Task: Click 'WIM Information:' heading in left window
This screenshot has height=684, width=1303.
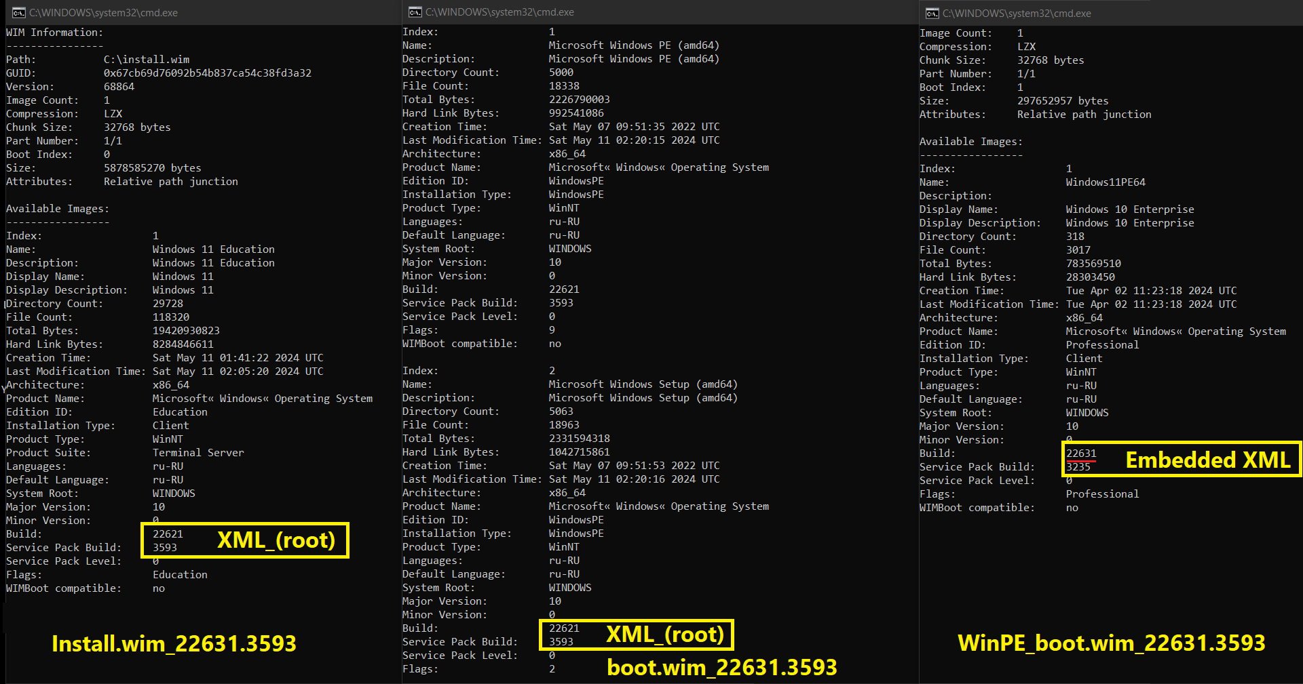Action: click(x=55, y=33)
